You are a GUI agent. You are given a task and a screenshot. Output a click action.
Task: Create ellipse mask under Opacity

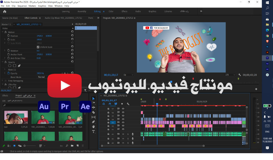(10, 66)
